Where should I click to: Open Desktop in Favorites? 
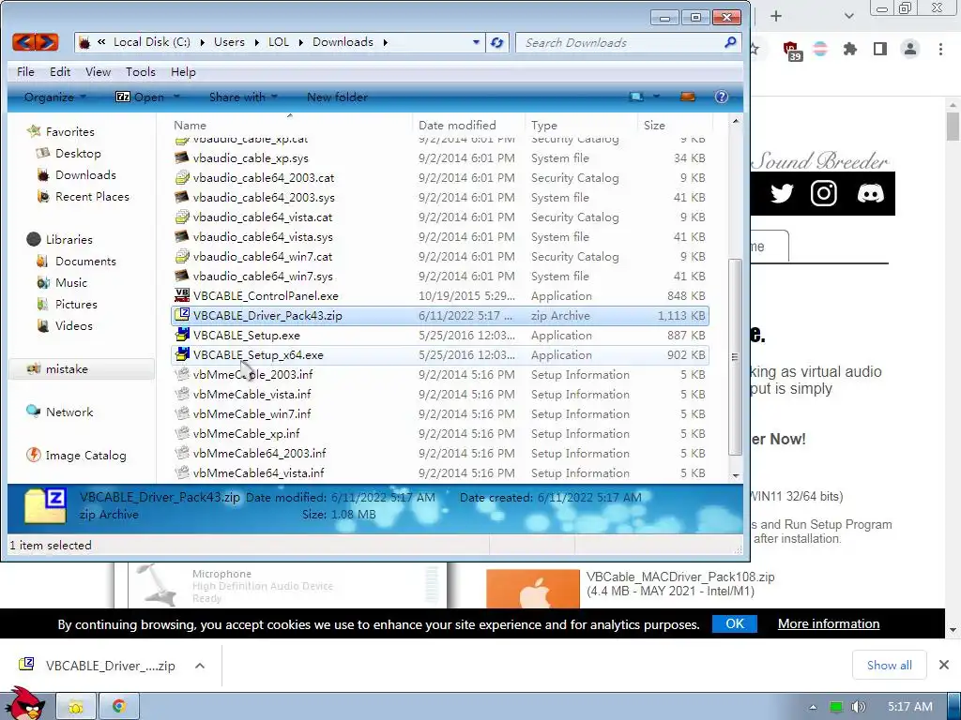point(78,153)
